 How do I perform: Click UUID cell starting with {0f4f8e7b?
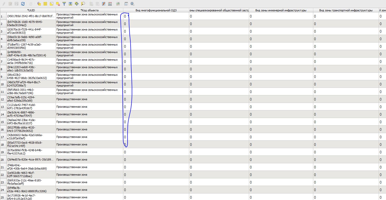pyautogui.click(x=31, y=190)
